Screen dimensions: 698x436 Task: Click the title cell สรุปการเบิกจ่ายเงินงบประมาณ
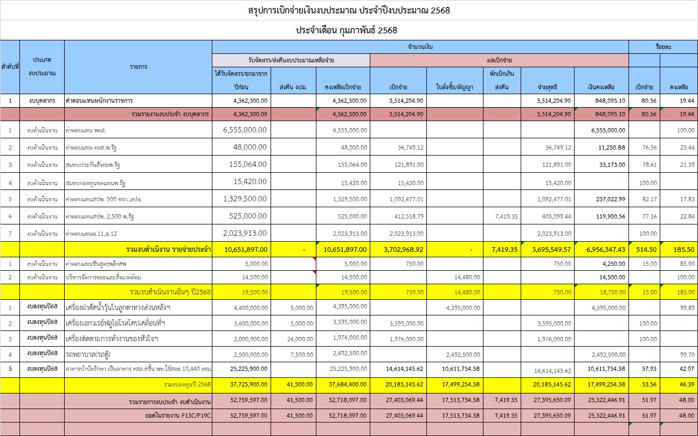349,10
